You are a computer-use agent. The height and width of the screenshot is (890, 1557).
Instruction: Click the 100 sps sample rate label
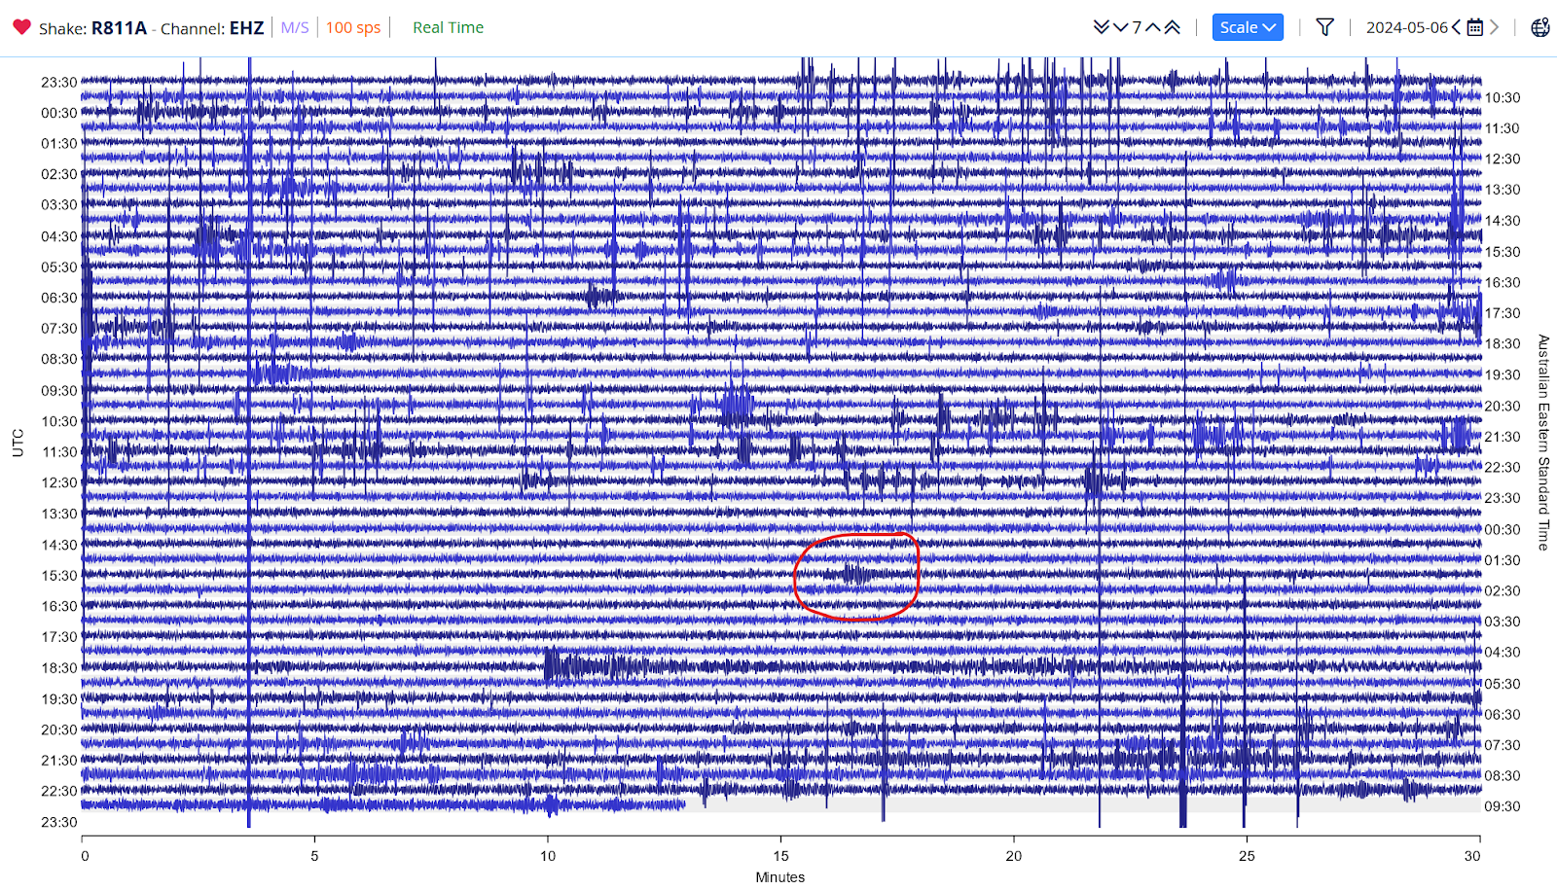[353, 27]
